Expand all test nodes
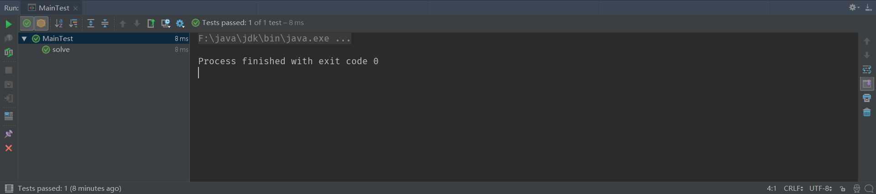Screen dimensions: 876x194 [91, 23]
